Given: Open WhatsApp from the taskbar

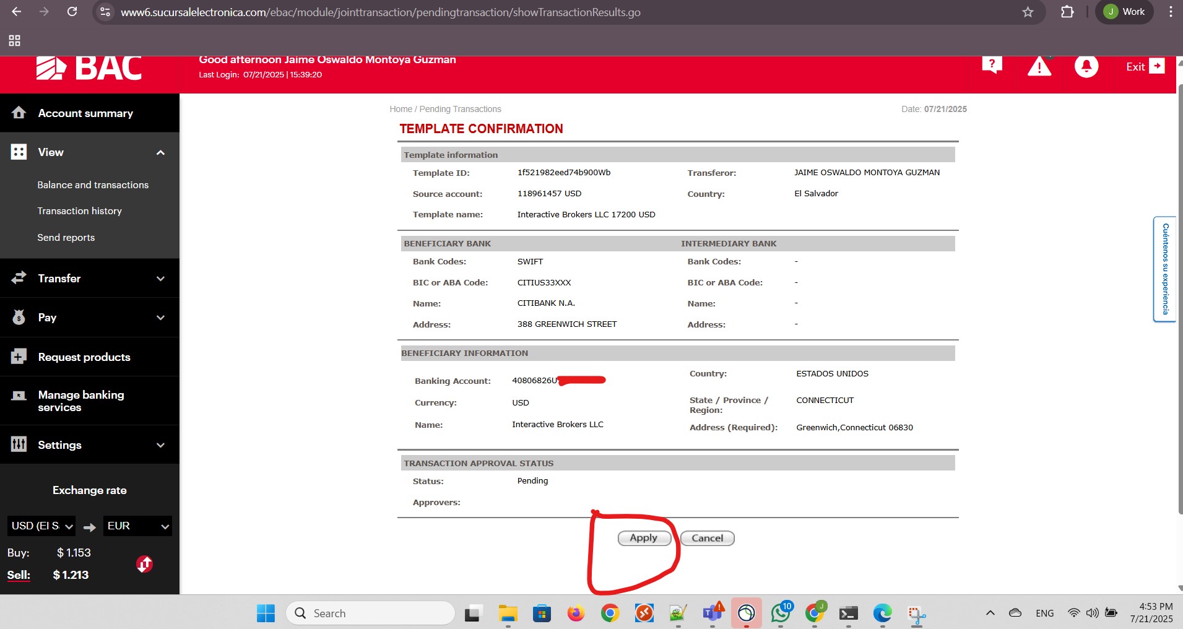Looking at the screenshot, I should pyautogui.click(x=781, y=613).
